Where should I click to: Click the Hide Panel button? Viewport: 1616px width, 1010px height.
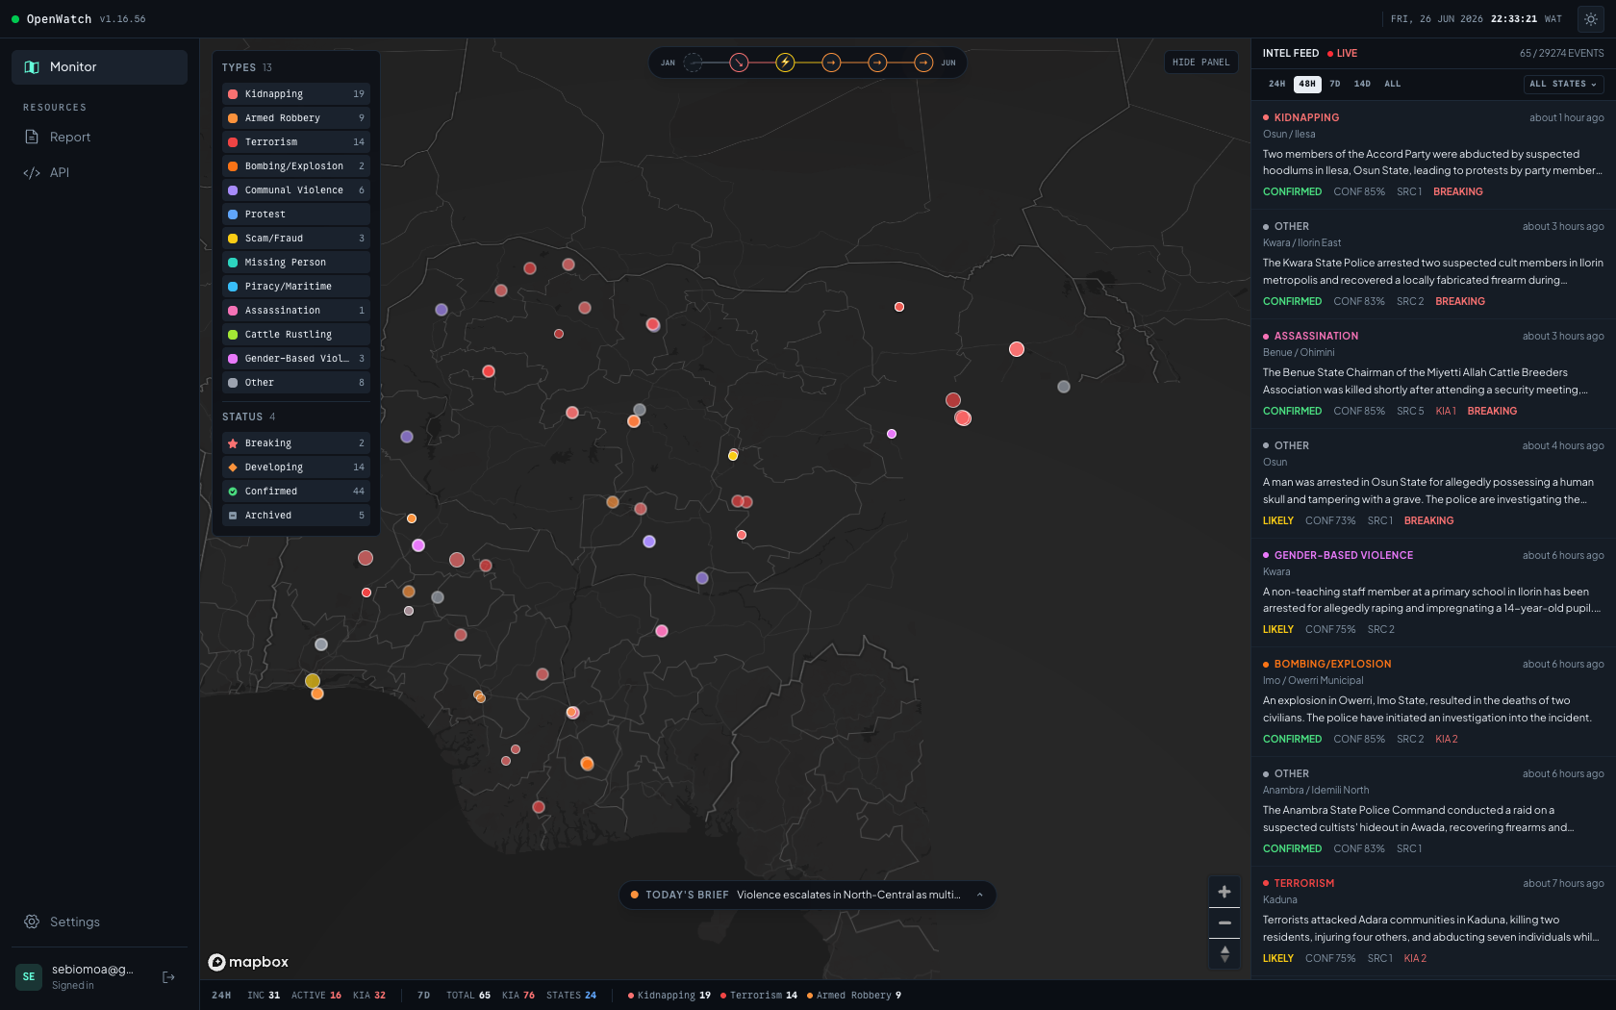[x=1200, y=63]
